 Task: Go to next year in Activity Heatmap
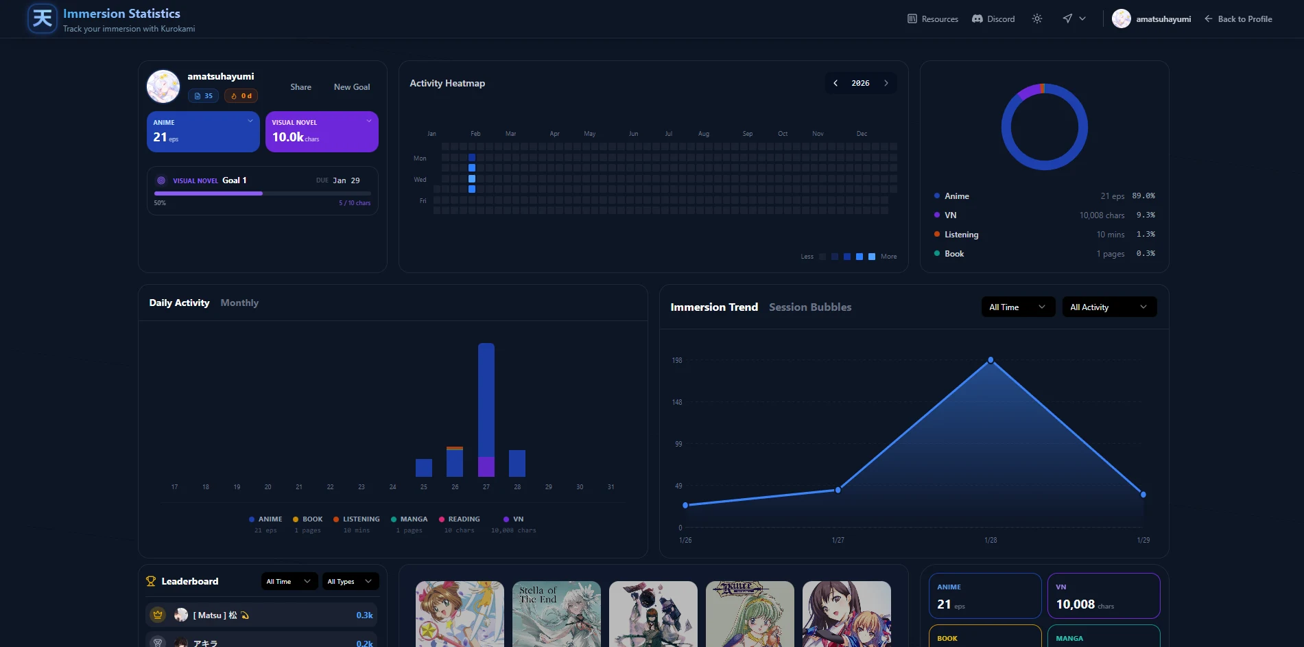[886, 83]
